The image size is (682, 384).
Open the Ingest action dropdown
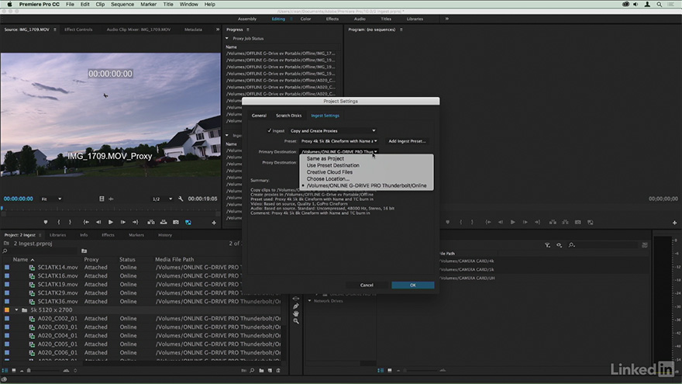pos(332,130)
